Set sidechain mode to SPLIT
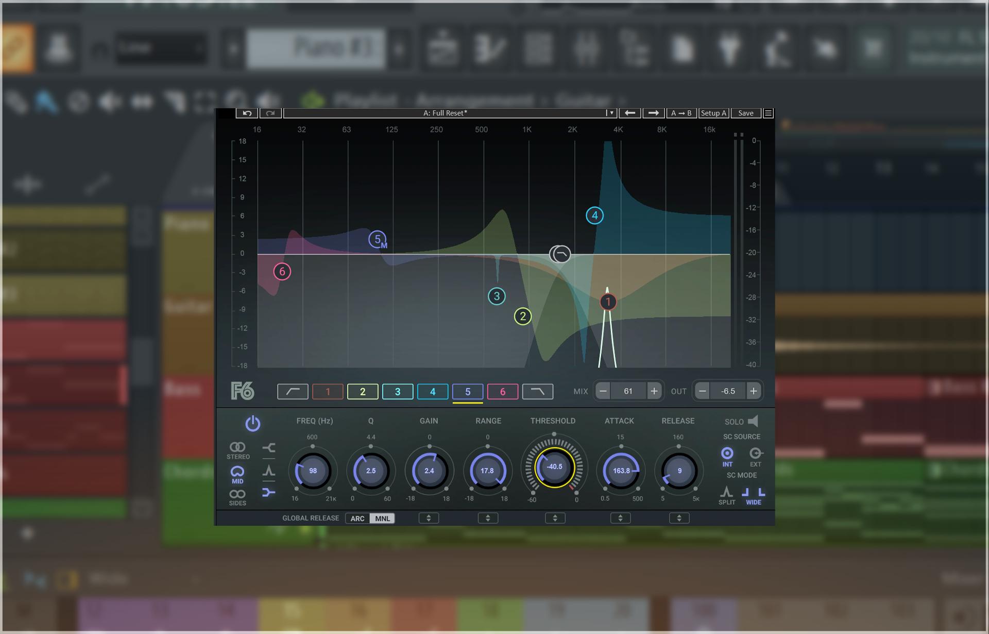 click(x=726, y=495)
